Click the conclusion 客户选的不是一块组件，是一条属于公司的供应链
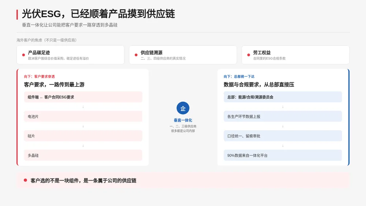Screen dimensions: 366x206 tap(83, 180)
